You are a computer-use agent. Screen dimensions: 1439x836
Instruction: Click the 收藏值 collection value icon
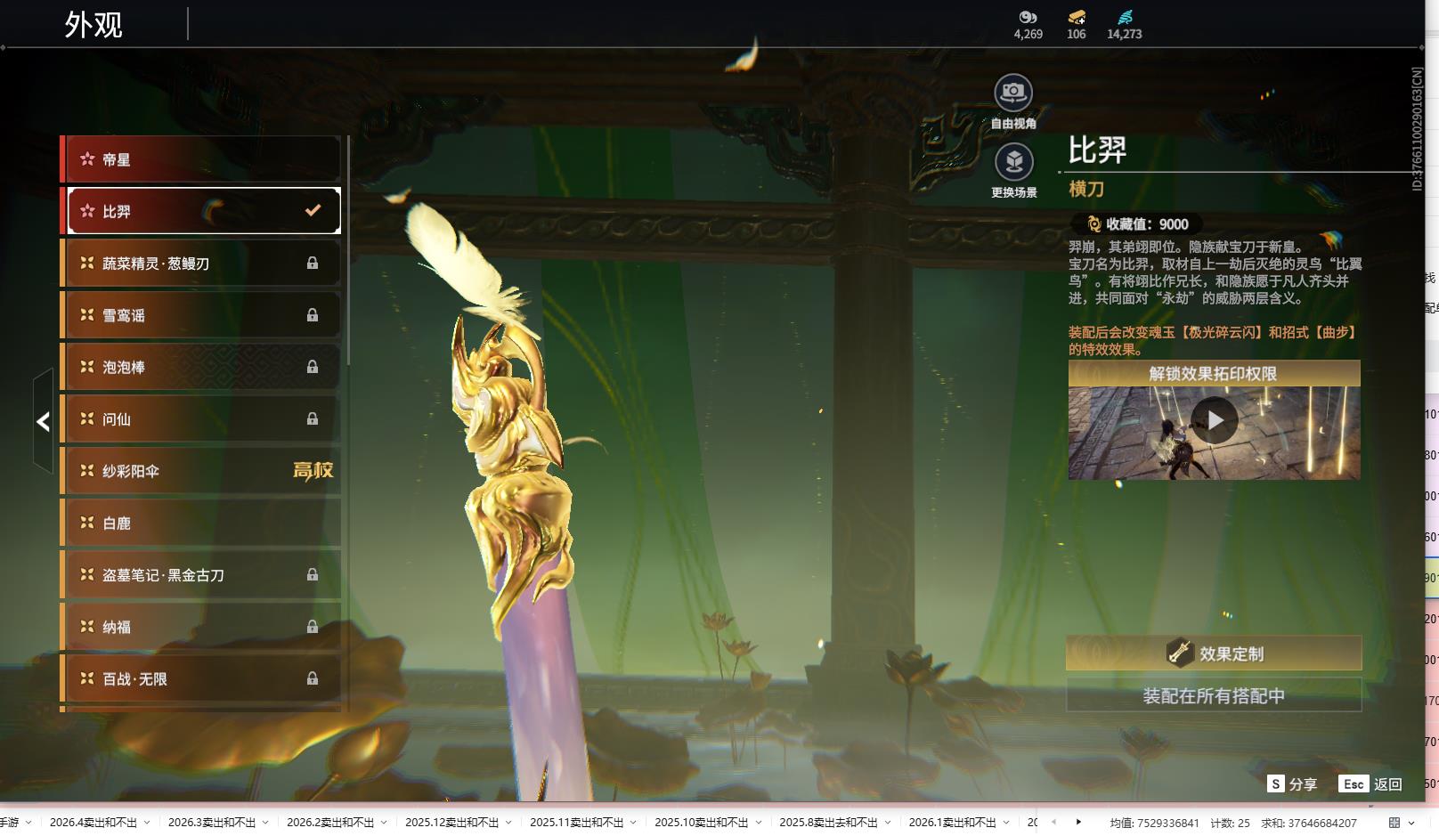(1094, 224)
